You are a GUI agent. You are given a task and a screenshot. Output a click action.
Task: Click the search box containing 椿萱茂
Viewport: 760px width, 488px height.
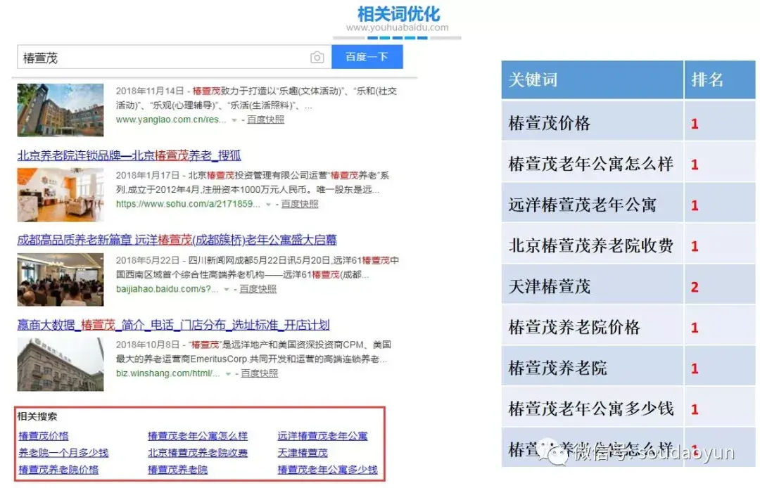pos(175,57)
